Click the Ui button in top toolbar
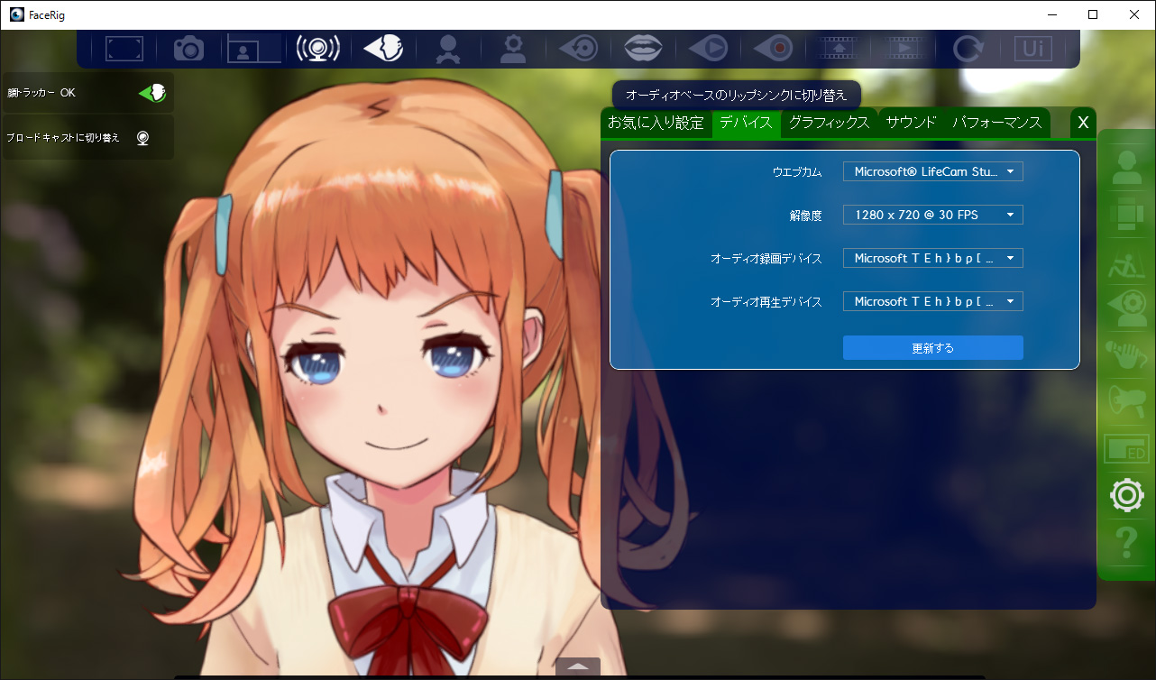The height and width of the screenshot is (680, 1156). coord(1033,48)
